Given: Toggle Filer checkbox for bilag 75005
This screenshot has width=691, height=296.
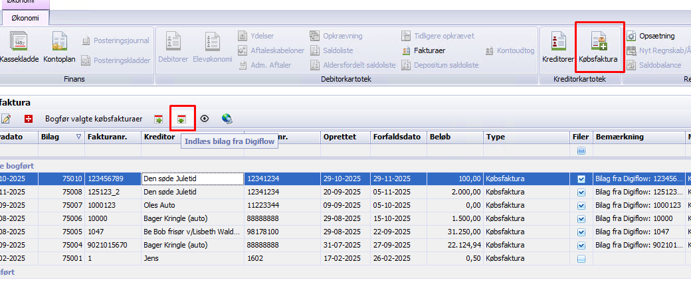Looking at the screenshot, I should 581,232.
